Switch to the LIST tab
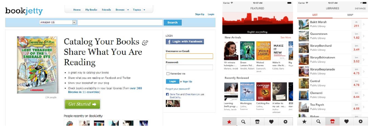 [x=315, y=15]
